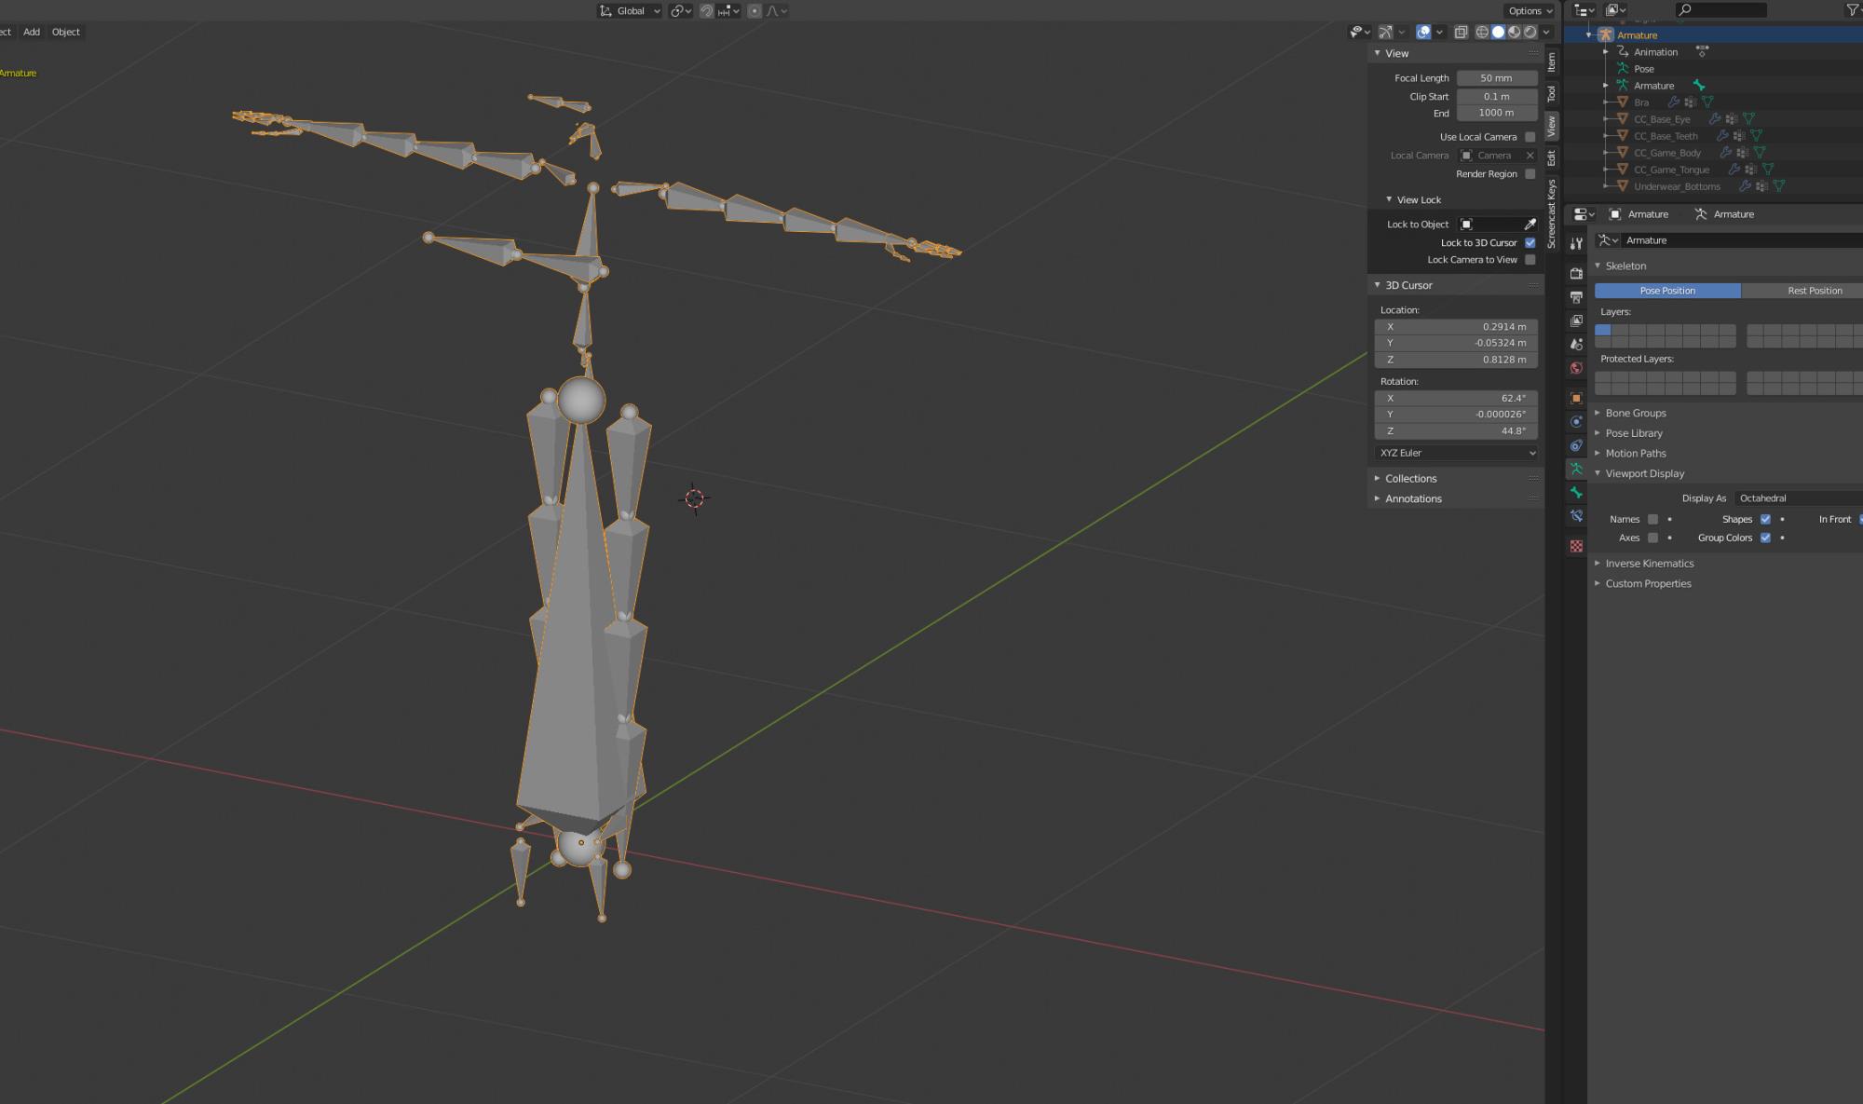The image size is (1863, 1104).
Task: Open the transform pivot point menu
Action: pos(680,11)
